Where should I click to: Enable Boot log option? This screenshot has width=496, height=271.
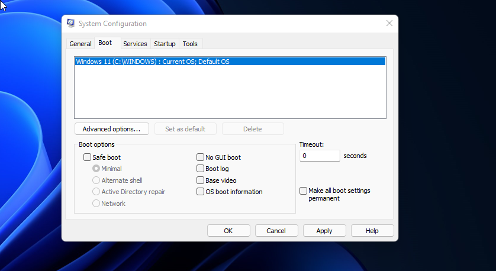tap(201, 169)
